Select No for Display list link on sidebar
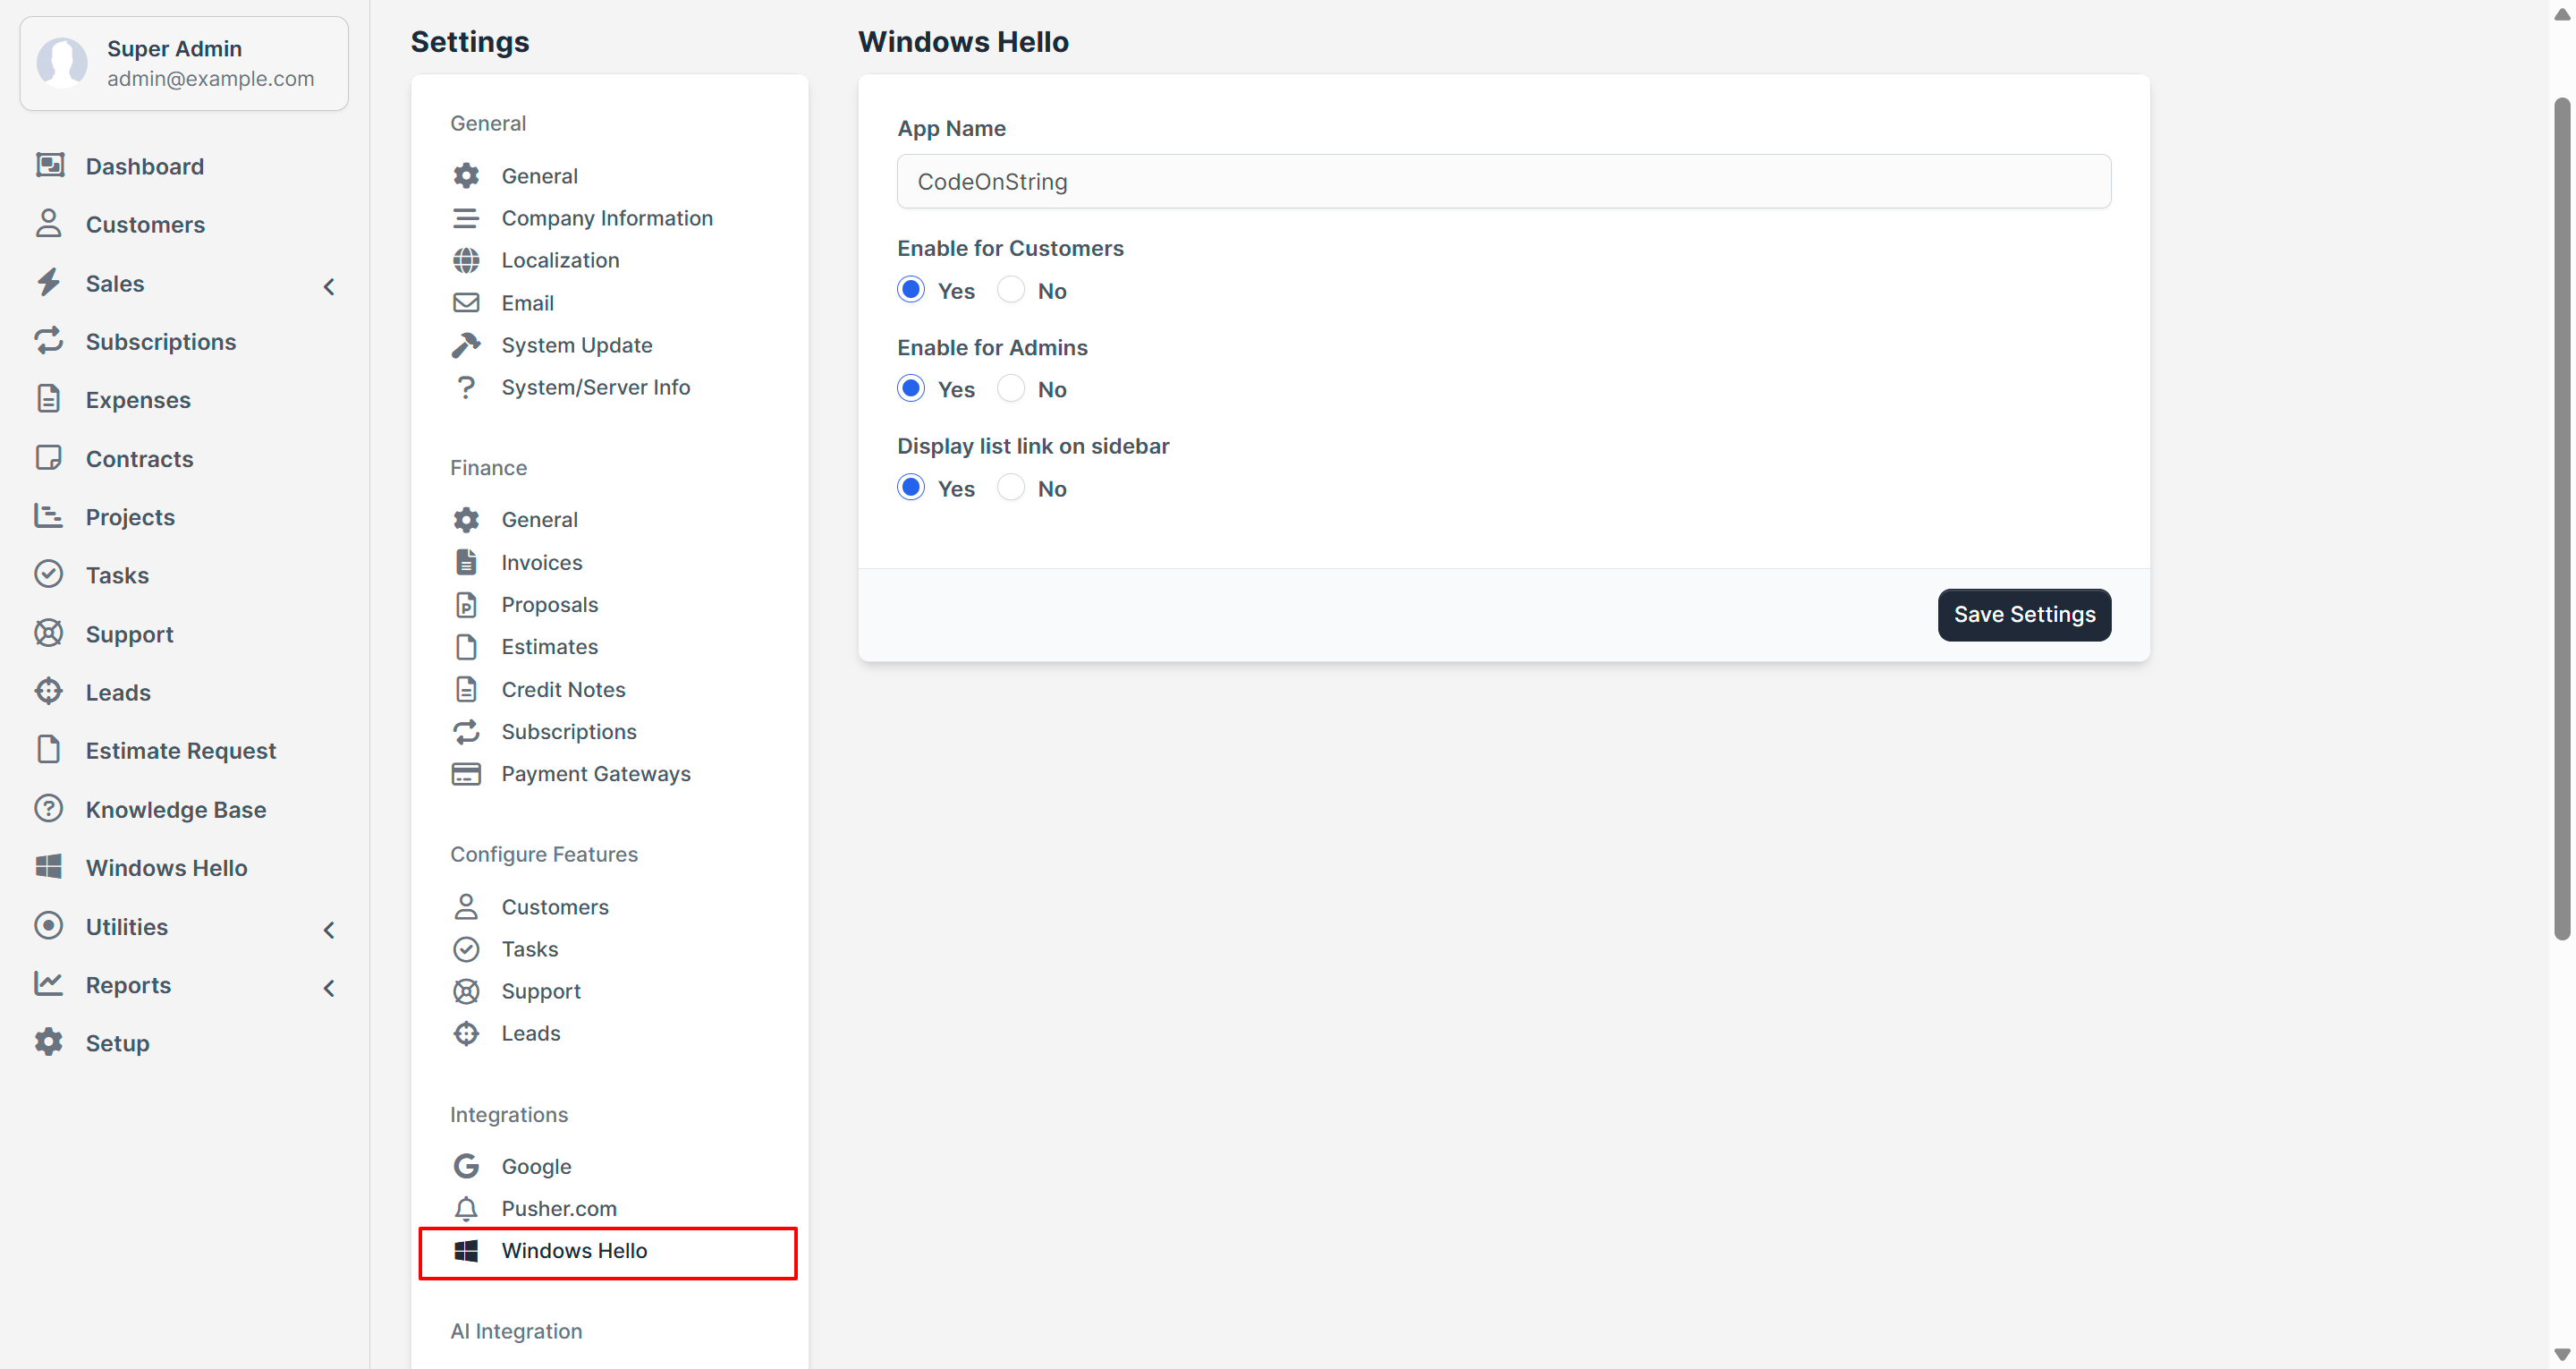 click(x=1011, y=488)
